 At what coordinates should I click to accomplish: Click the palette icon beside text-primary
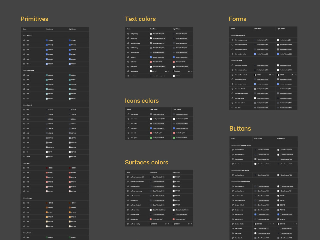click(x=128, y=34)
